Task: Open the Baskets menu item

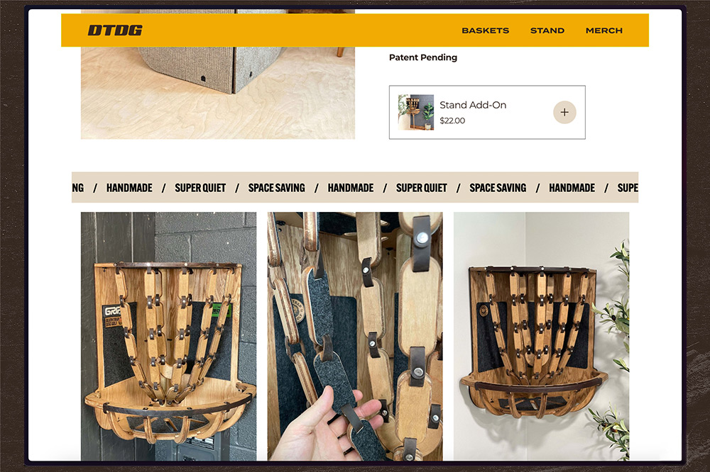Action: [x=486, y=30]
